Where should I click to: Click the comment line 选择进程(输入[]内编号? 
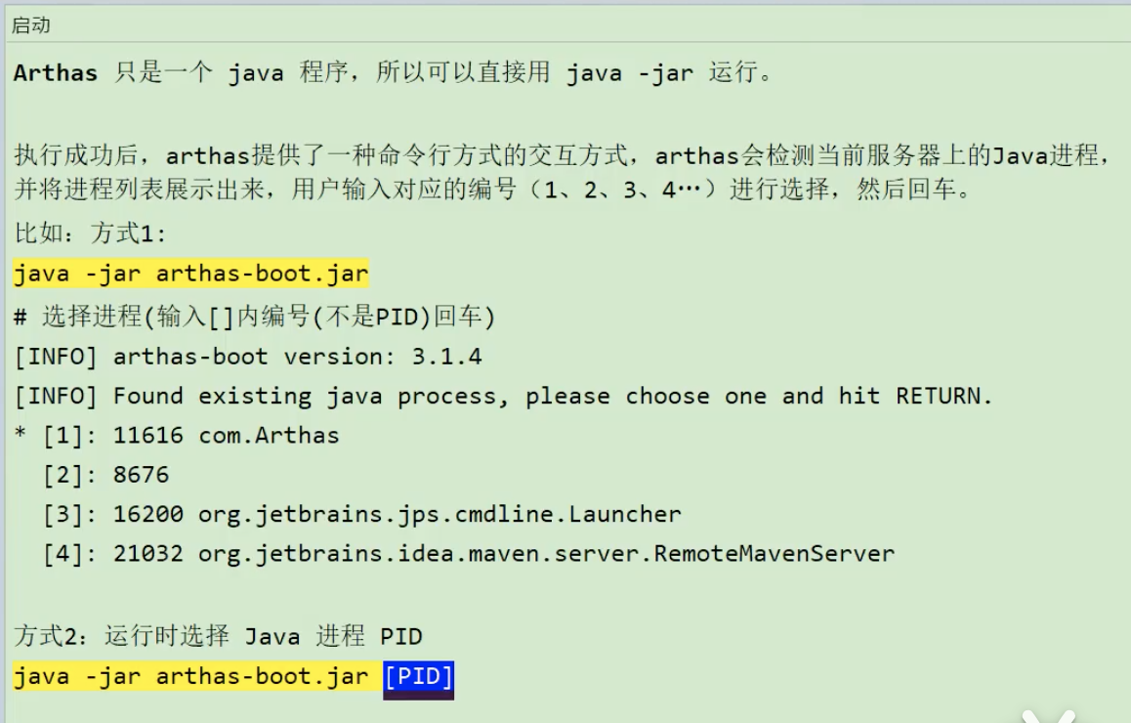(255, 316)
